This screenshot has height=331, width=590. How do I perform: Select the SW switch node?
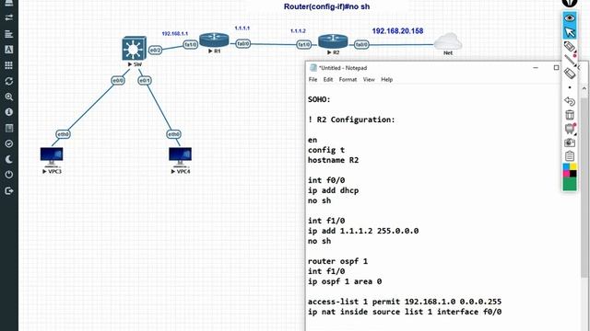coord(134,49)
